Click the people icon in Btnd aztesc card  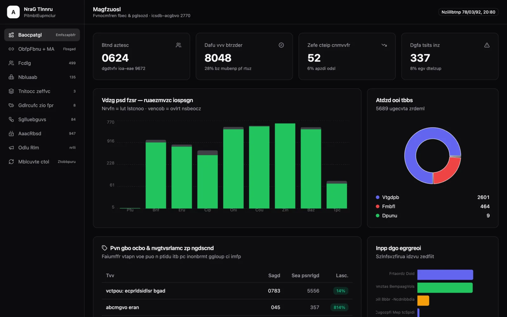[x=178, y=45]
